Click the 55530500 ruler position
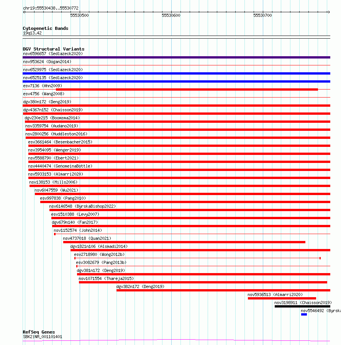Image resolution: width=341 pixels, height=345 pixels. coord(80,15)
